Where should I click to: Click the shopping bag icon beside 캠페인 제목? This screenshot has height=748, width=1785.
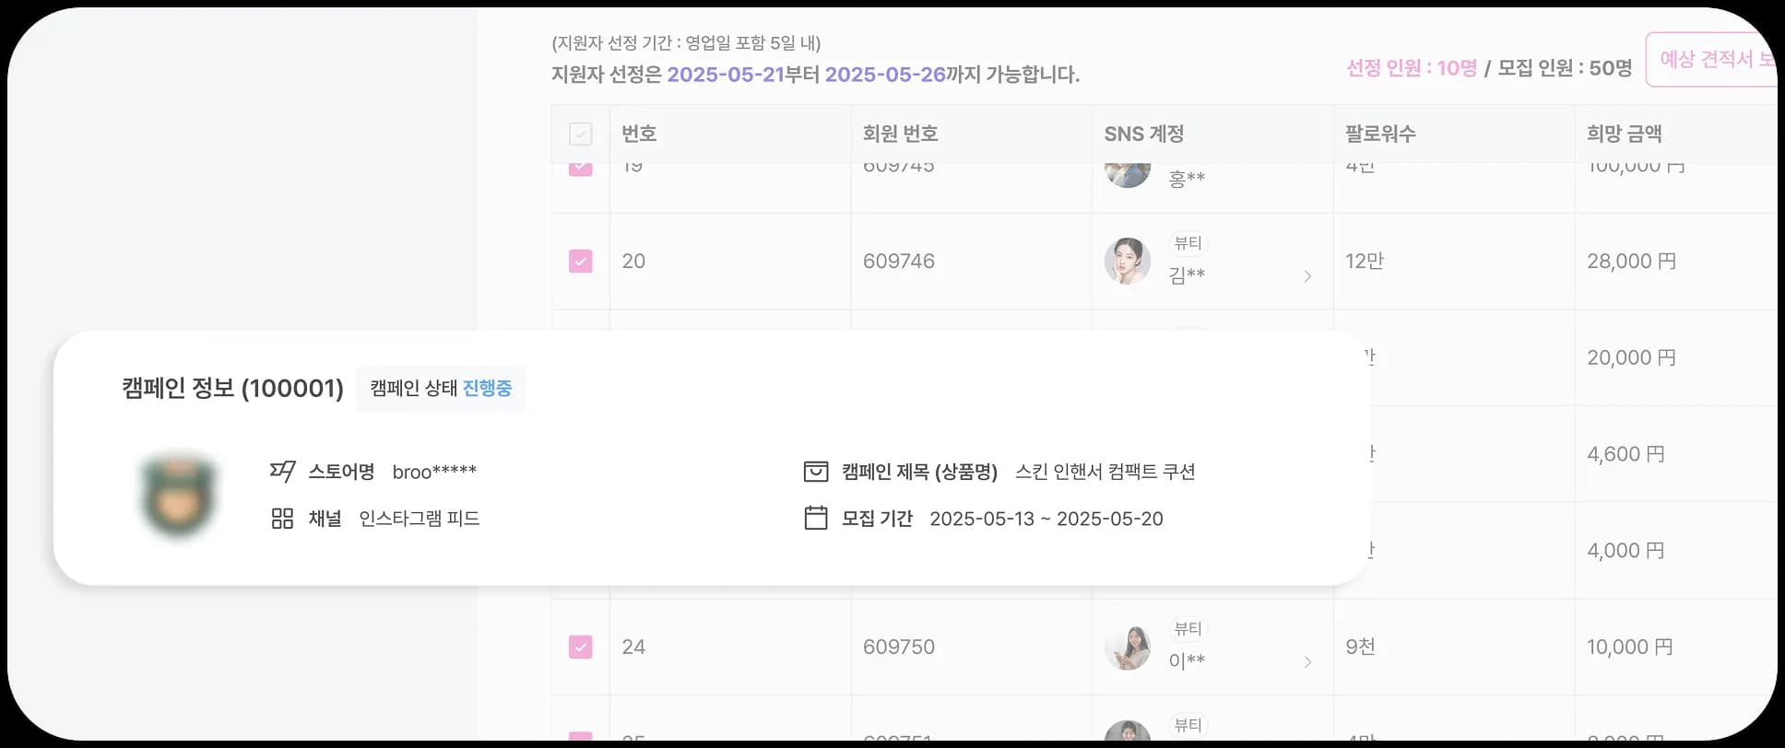pos(816,472)
